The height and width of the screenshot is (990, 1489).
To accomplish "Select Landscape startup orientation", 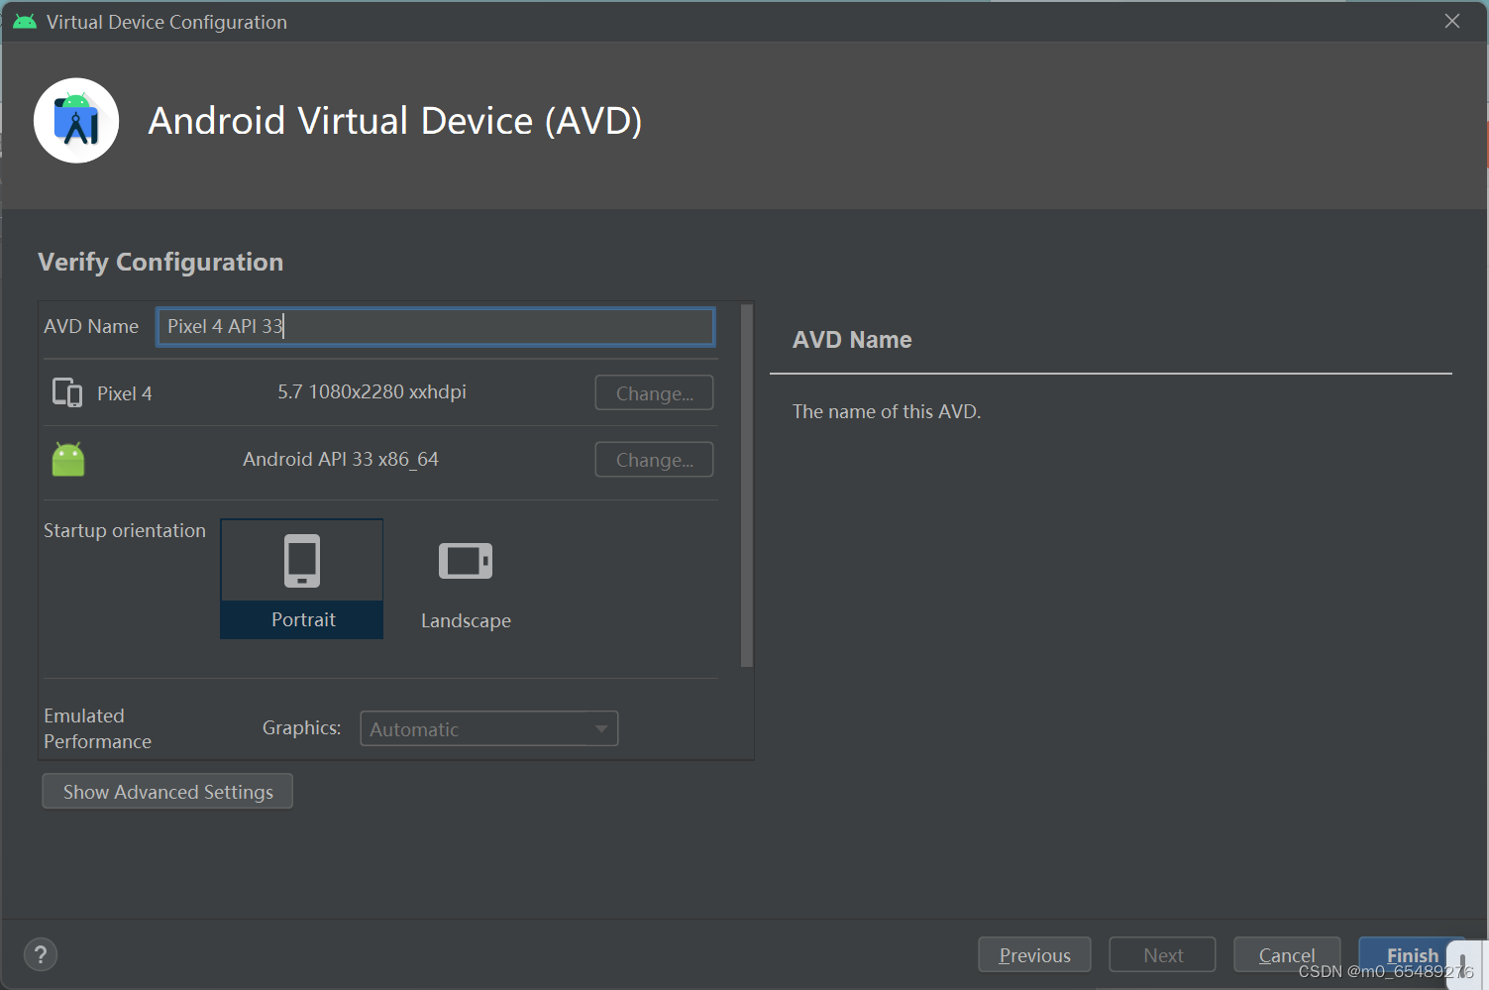I will pyautogui.click(x=466, y=579).
